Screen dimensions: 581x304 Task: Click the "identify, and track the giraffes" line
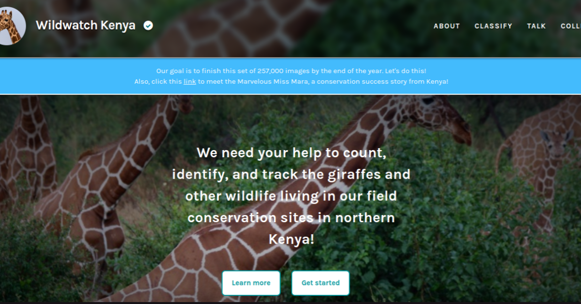coord(291,174)
